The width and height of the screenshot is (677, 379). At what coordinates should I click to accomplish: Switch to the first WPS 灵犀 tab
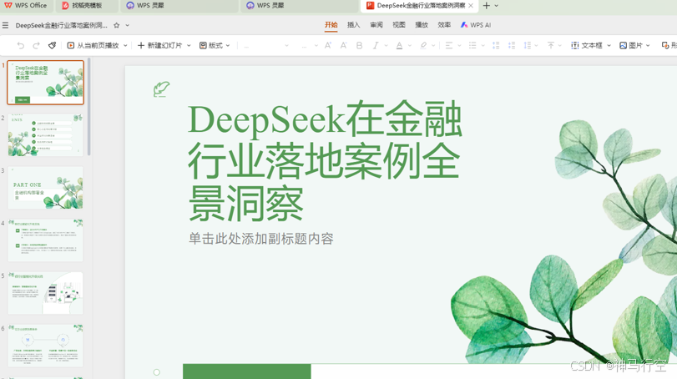(x=179, y=6)
